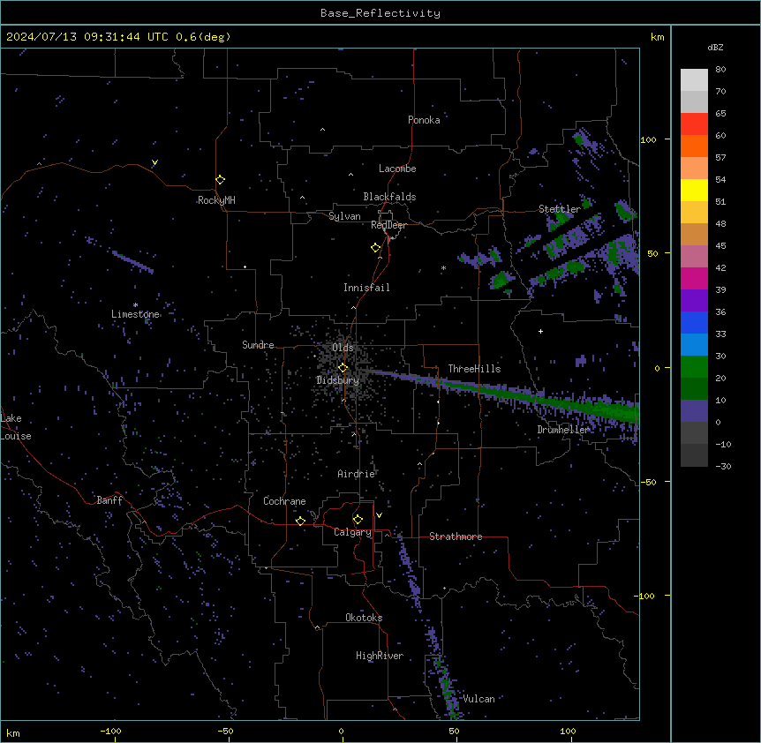Click the green echo patch above Vulcan
The width and height of the screenshot is (761, 743).
[x=447, y=687]
